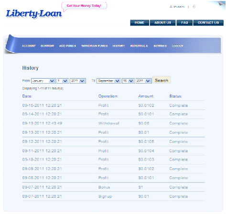Click the 09-13-2011 12:43:49 date cell
The width and height of the screenshot is (226, 214).
point(42,123)
